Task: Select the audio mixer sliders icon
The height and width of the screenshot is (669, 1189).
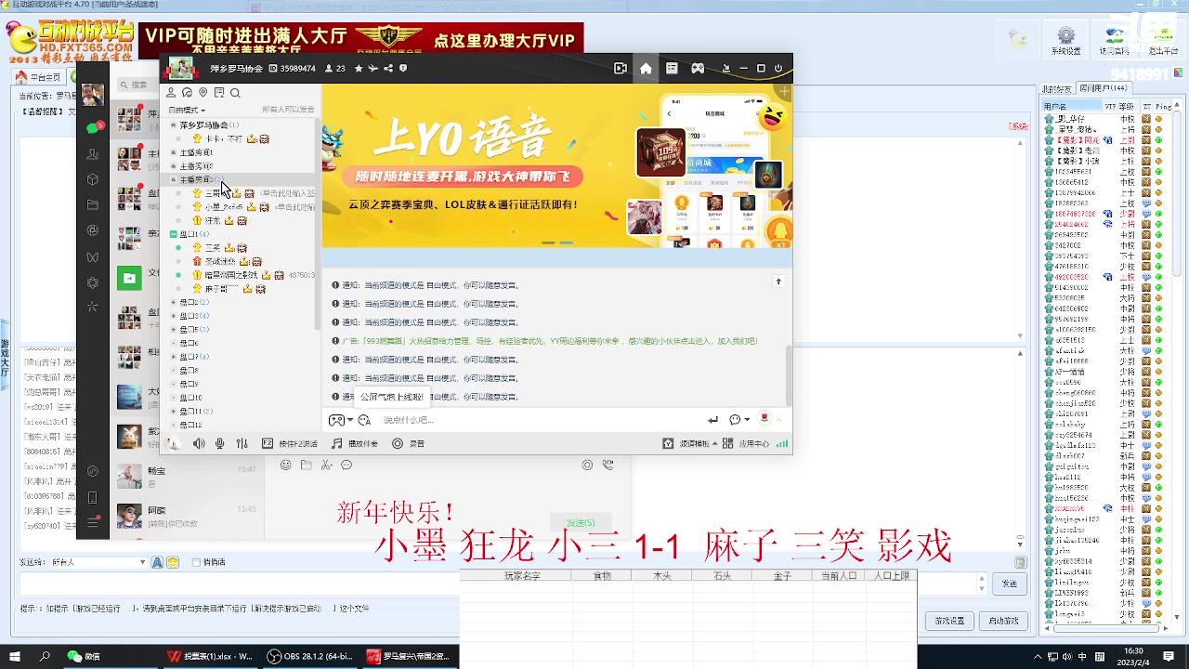Action: 242,443
